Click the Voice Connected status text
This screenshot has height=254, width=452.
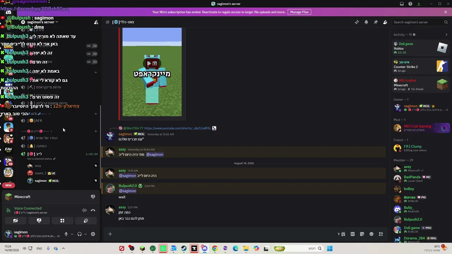click(x=28, y=208)
